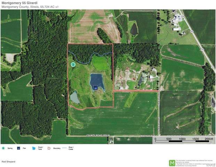Click the large dark blue pond
216x167 pixels.
pyautogui.click(x=97, y=81)
